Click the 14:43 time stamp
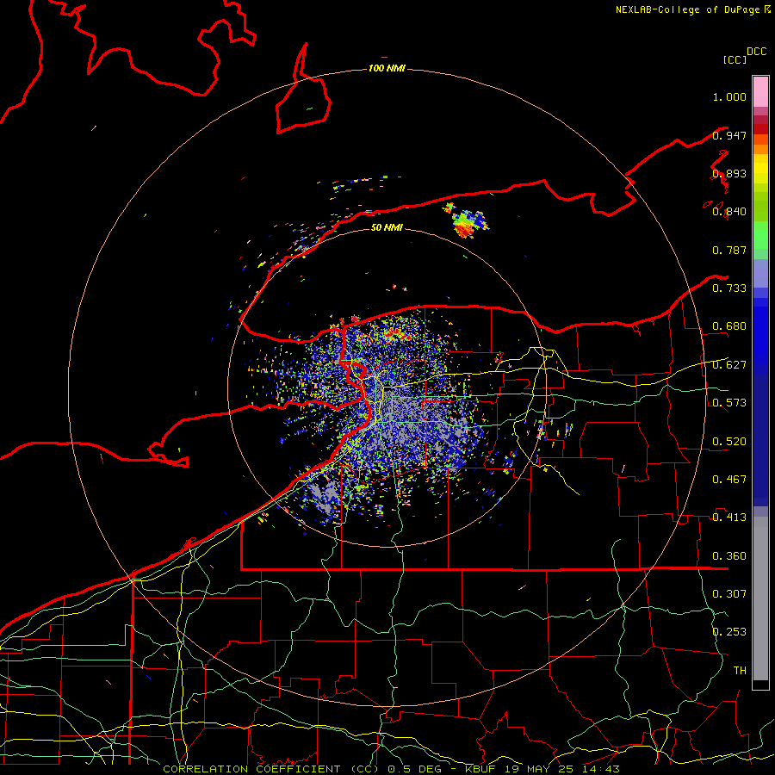This screenshot has width=775, height=775. [601, 769]
